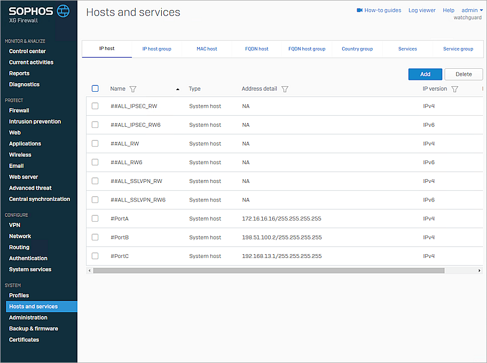Click the How-to guides video icon
The image size is (487, 363).
[x=359, y=10]
